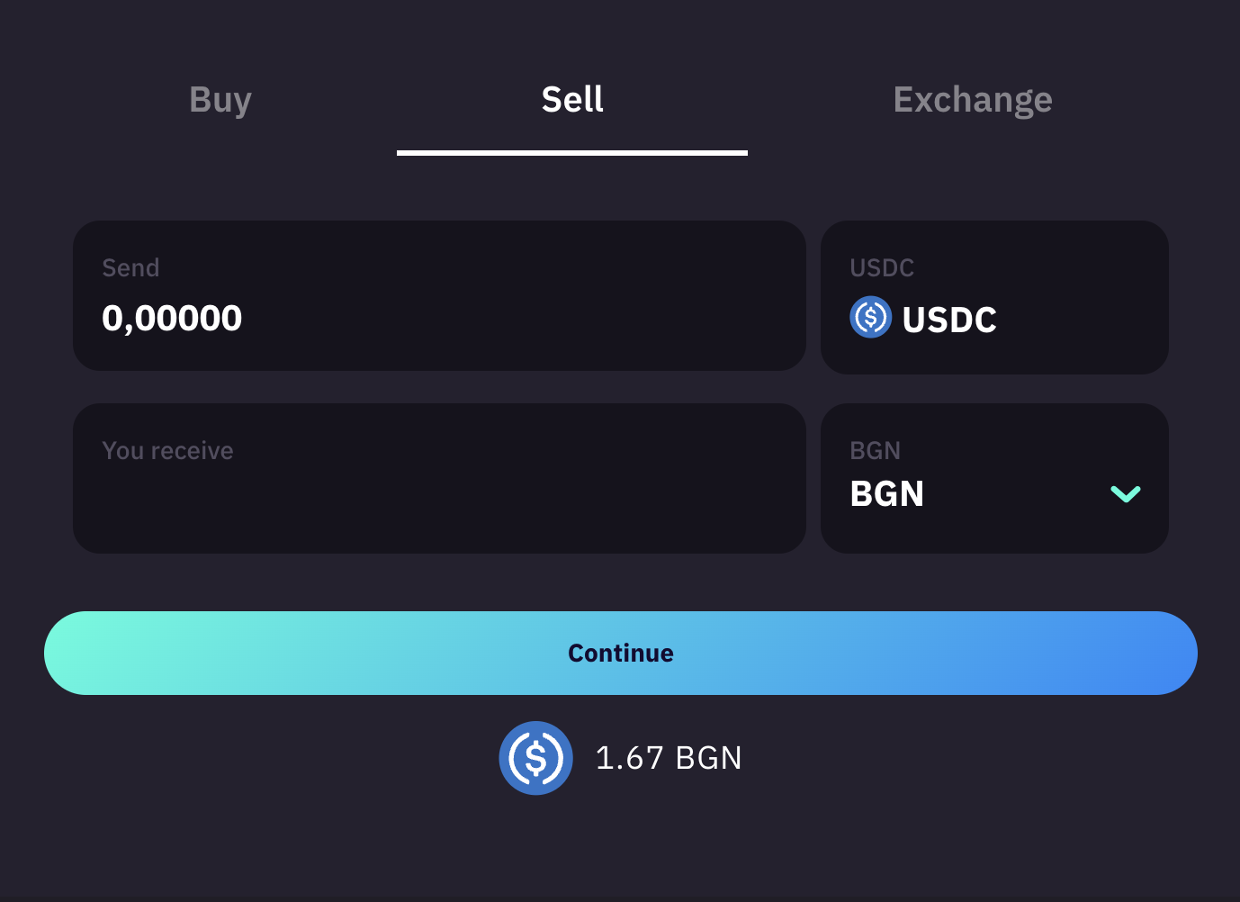Click the Continue button
1240x902 pixels.
click(x=621, y=653)
